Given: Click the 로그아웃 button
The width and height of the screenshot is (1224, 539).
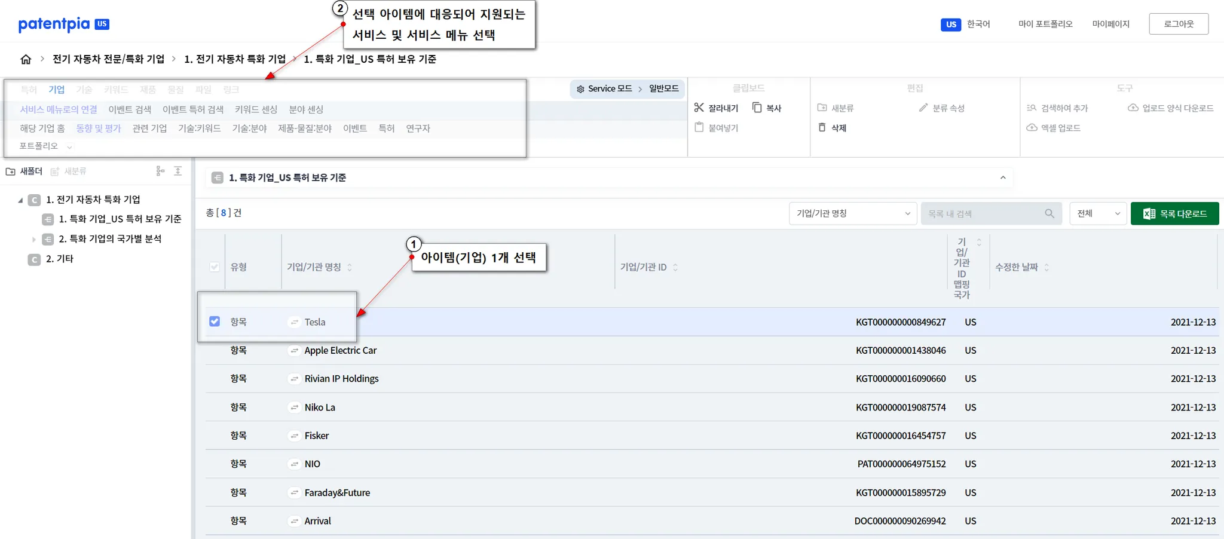Looking at the screenshot, I should click(1179, 24).
